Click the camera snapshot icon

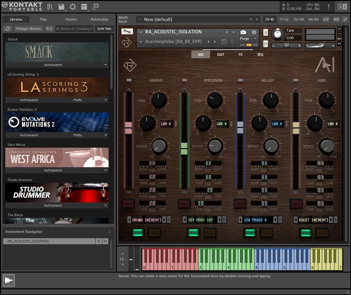pyautogui.click(x=243, y=32)
